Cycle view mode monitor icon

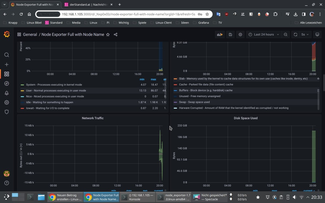[x=317, y=35]
